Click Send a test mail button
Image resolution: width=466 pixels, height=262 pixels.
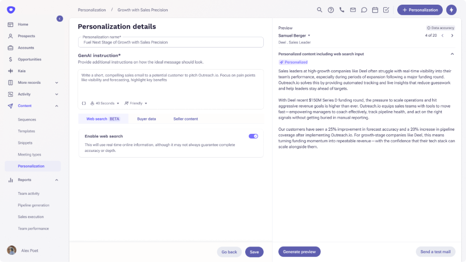pyautogui.click(x=435, y=252)
